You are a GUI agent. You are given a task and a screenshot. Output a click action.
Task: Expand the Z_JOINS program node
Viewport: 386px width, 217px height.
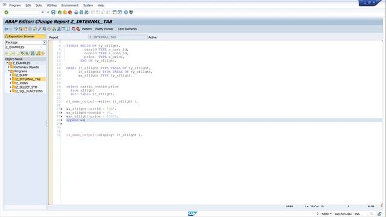click(11, 83)
